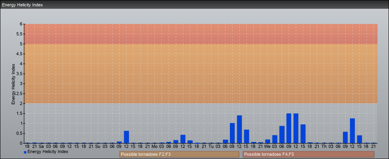Click the 'Sa' day label on the axis
Screen dimensions: 389x159
(41, 146)
